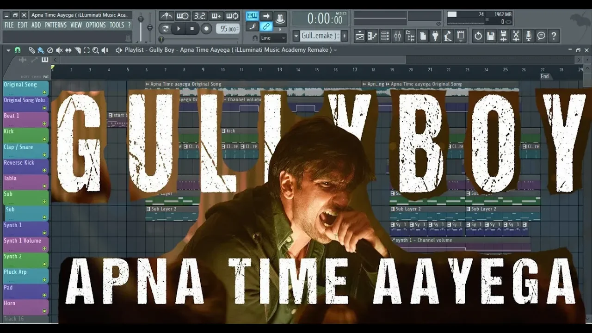The image size is (592, 333).
Task: Open undo history icon
Action: 478,36
